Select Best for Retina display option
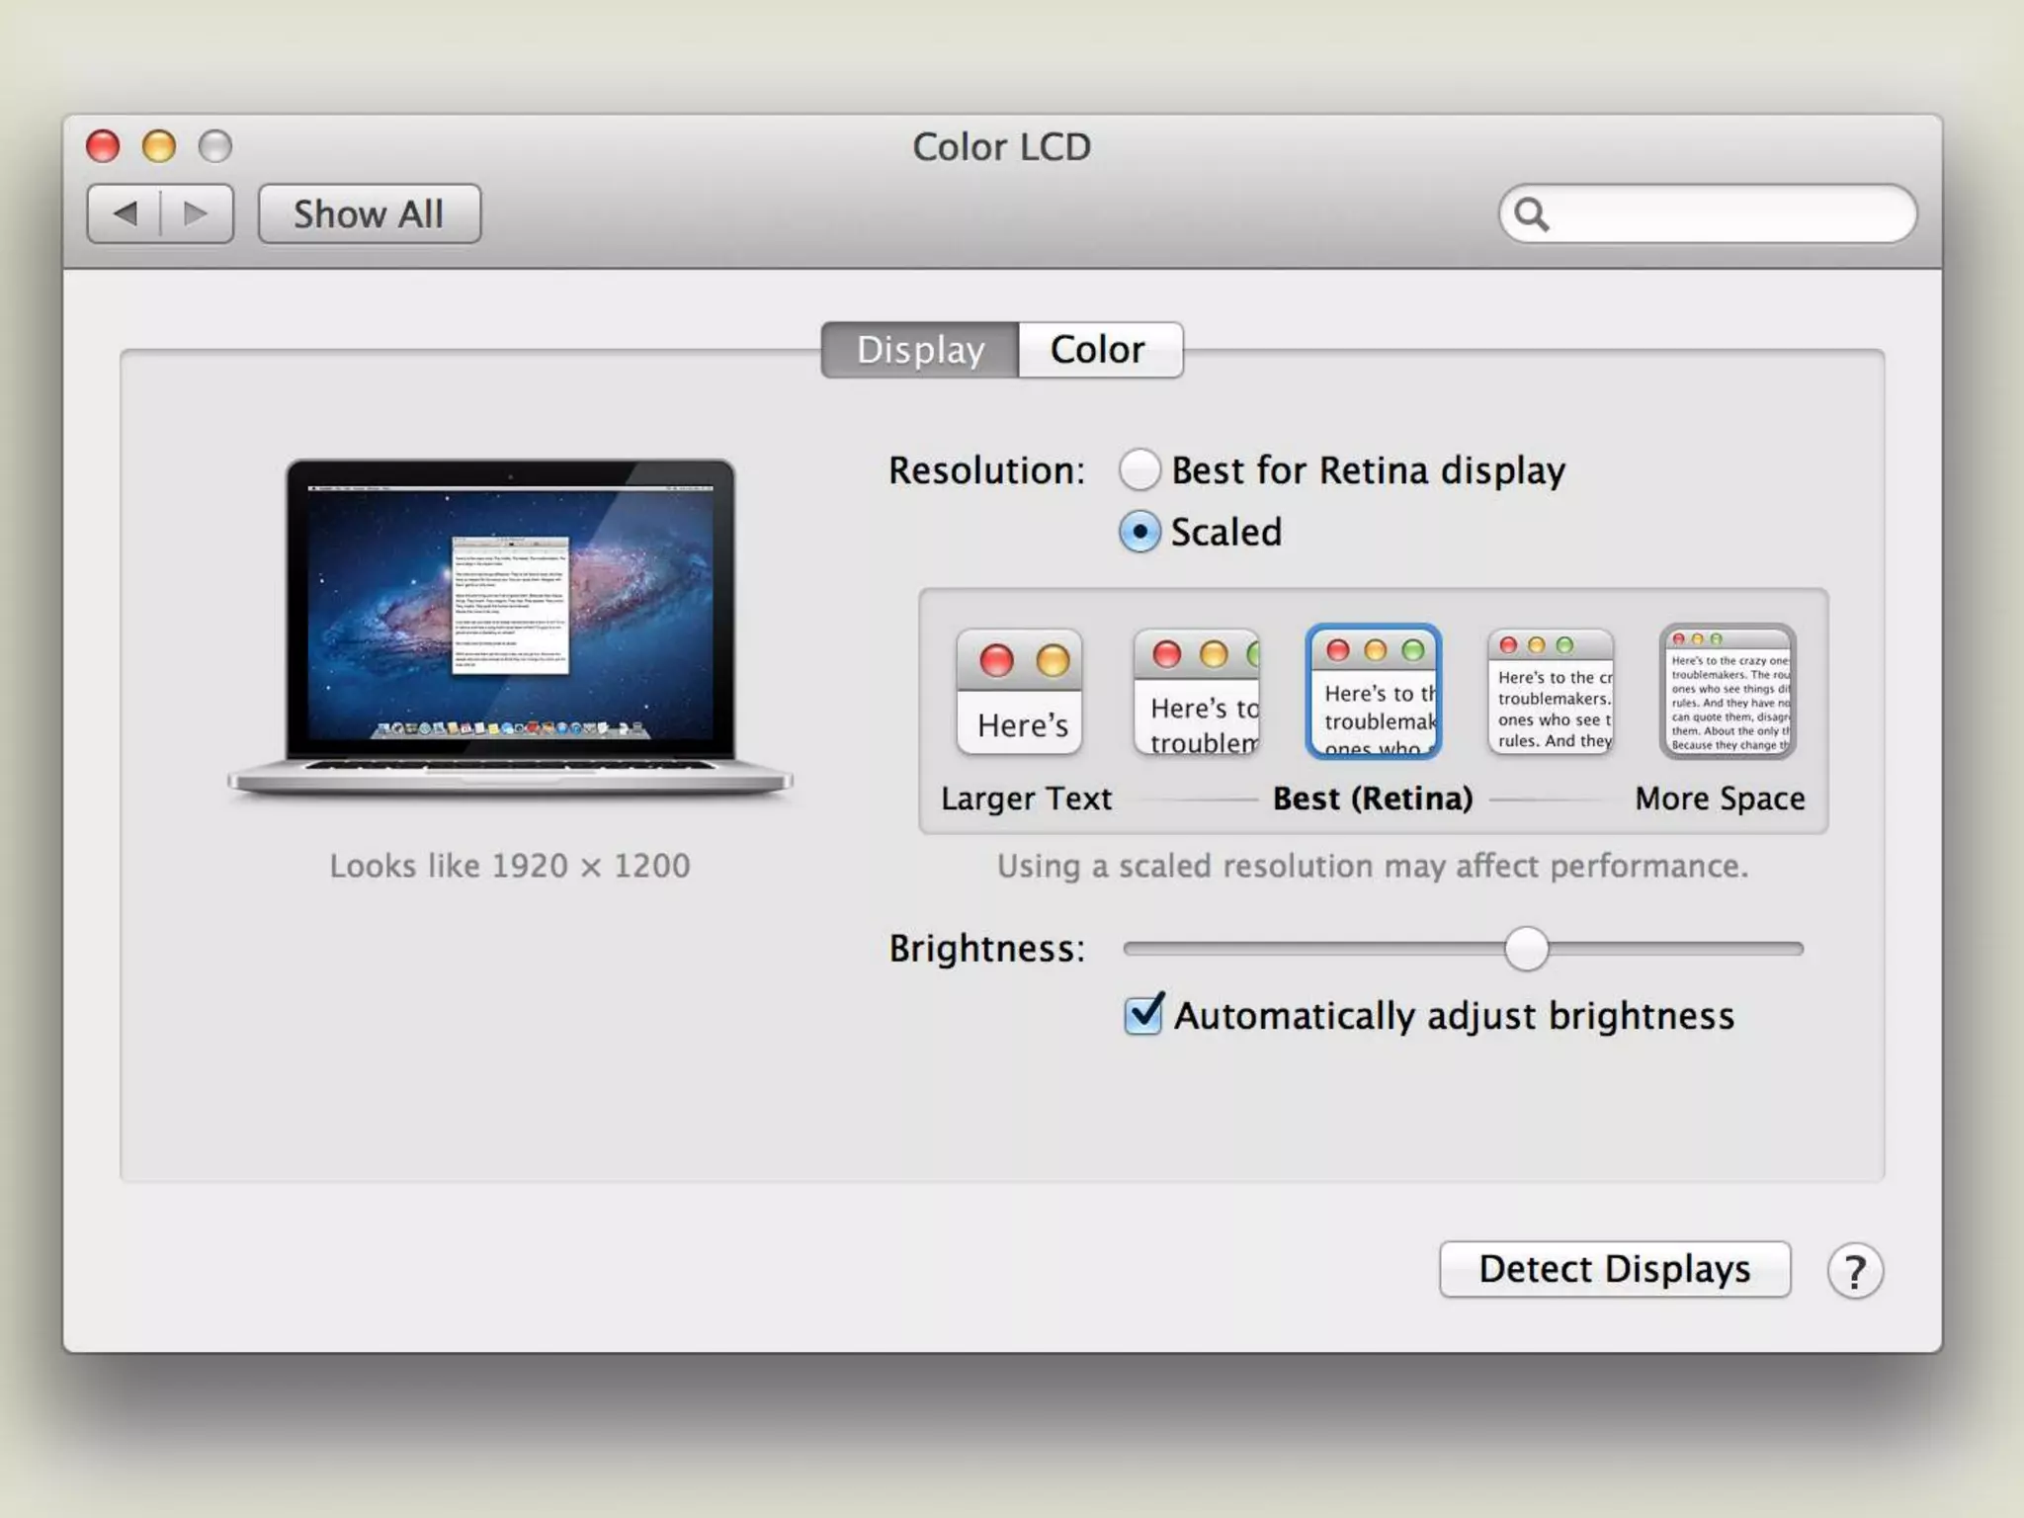 coord(1139,469)
